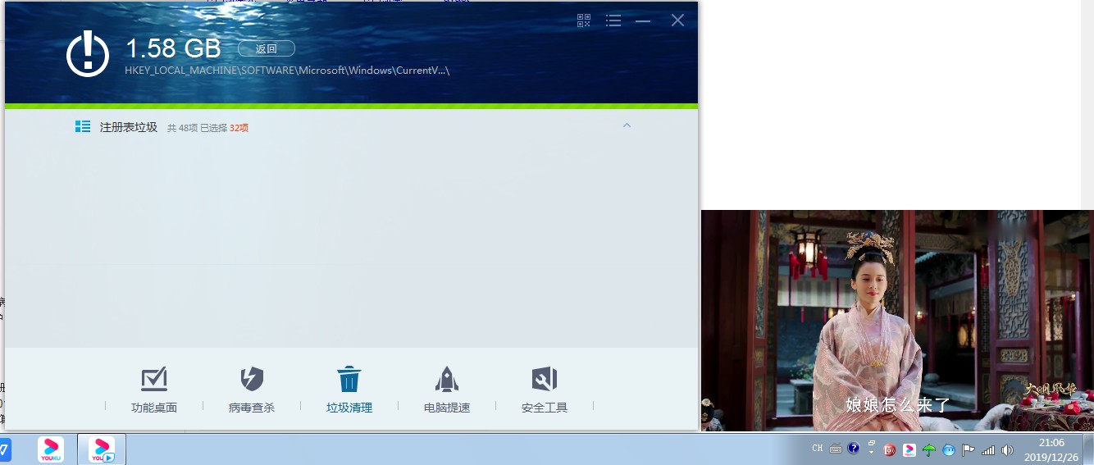Click the blue help question mark icon
The width and height of the screenshot is (1094, 465).
854,449
